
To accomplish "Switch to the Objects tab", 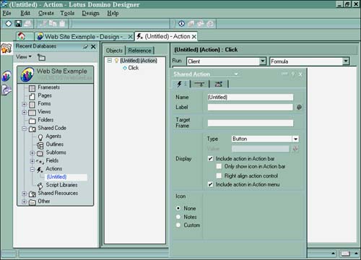I will pyautogui.click(x=114, y=51).
